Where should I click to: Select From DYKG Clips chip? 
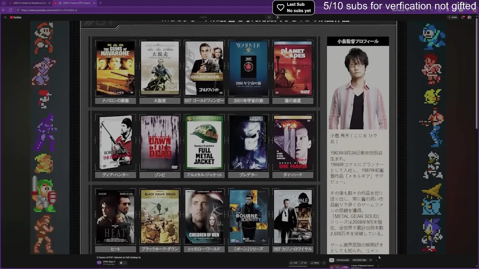pyautogui.click(x=360, y=260)
